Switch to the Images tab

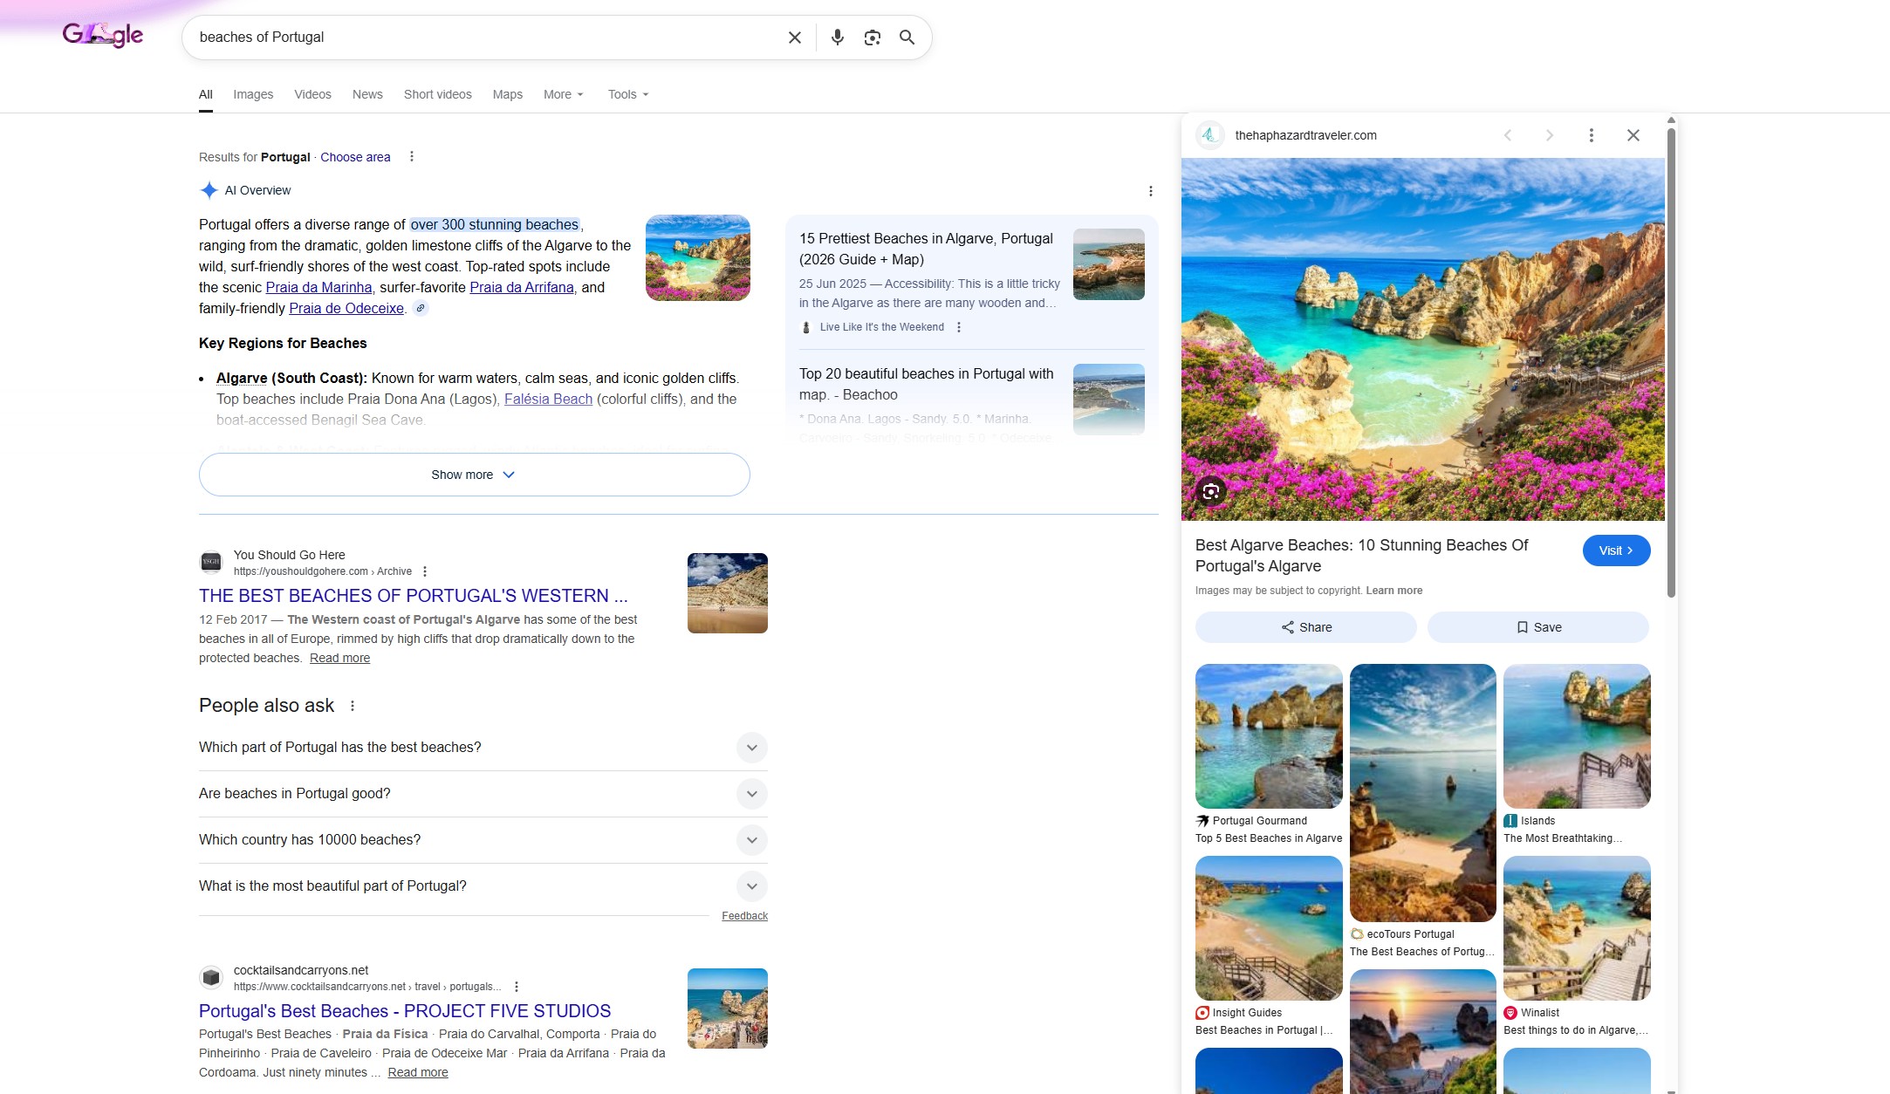pyautogui.click(x=253, y=94)
